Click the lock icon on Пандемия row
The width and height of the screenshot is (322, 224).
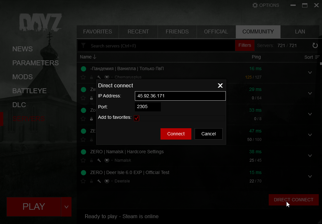[x=91, y=77]
